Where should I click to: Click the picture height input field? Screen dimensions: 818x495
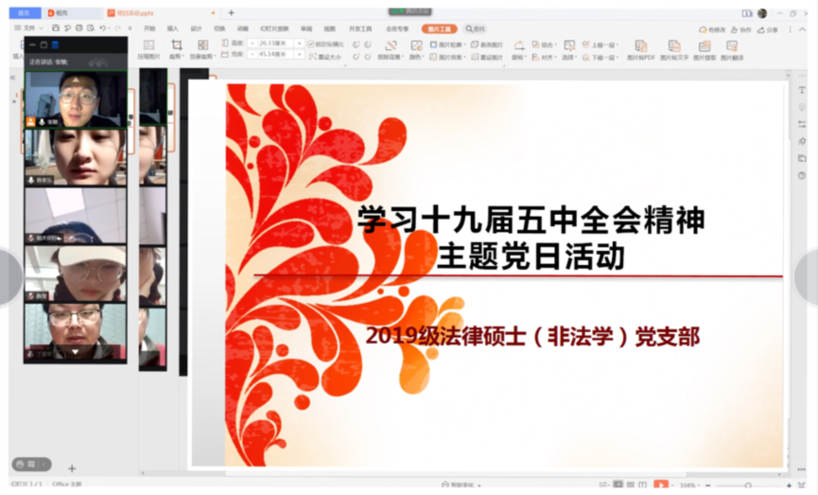pyautogui.click(x=274, y=44)
